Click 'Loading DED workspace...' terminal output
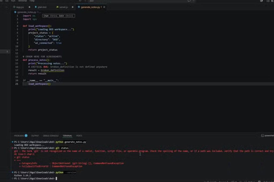274x182 pixels. [x=29, y=145]
